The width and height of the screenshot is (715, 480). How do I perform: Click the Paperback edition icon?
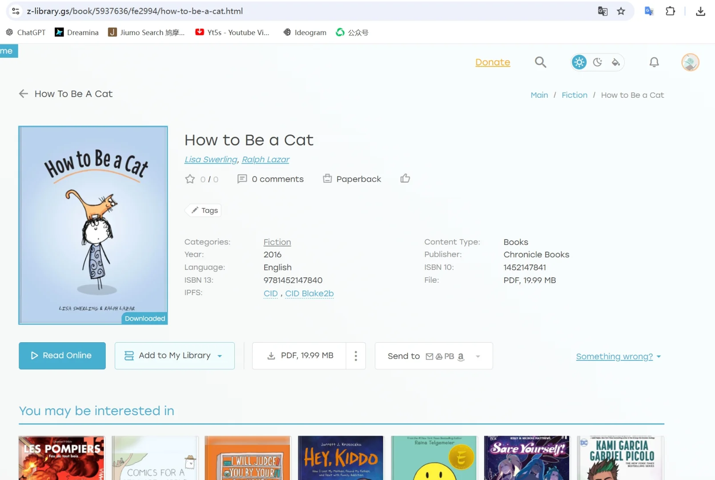coord(327,179)
